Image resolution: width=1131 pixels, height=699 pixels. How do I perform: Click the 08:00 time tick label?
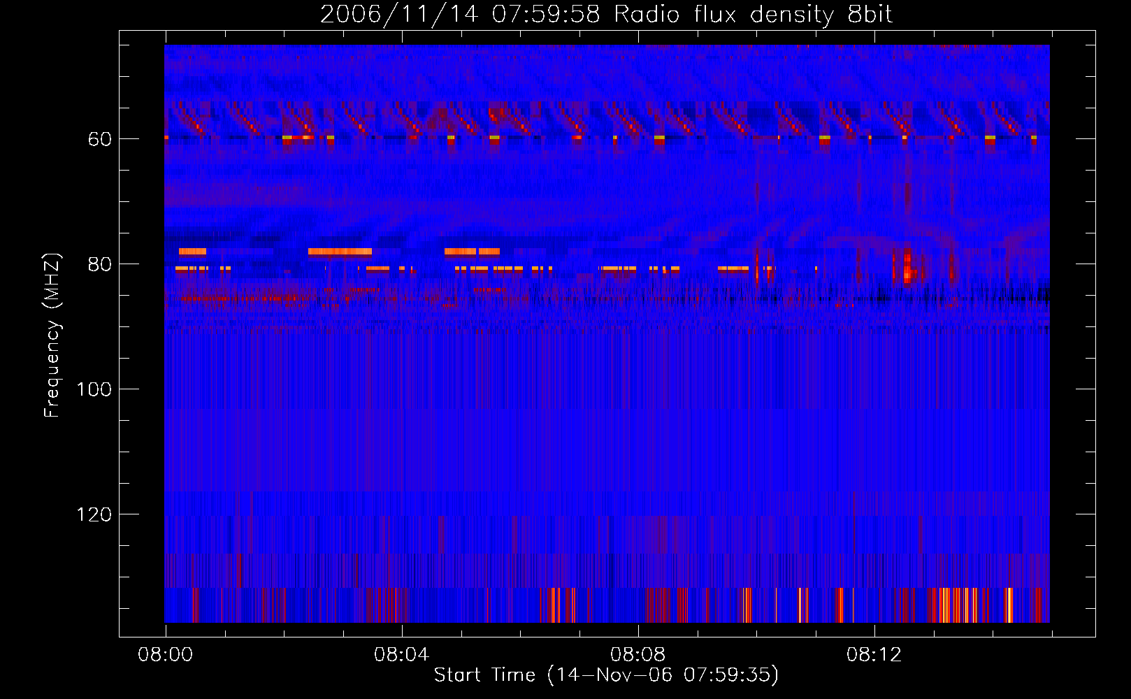(166, 655)
